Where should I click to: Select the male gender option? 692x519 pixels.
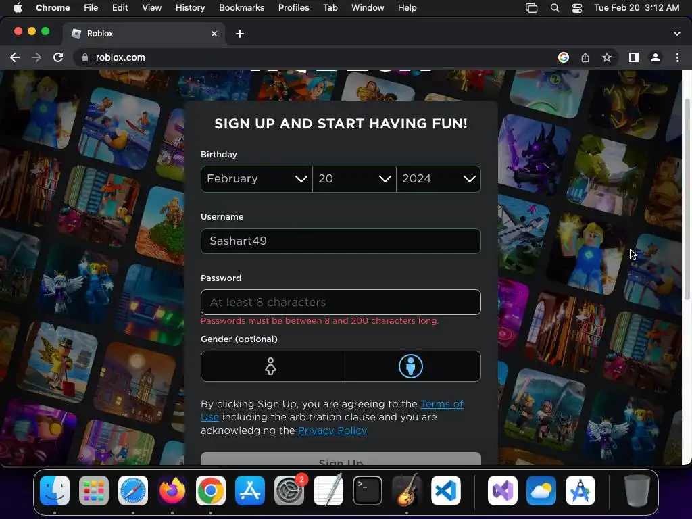pyautogui.click(x=411, y=366)
